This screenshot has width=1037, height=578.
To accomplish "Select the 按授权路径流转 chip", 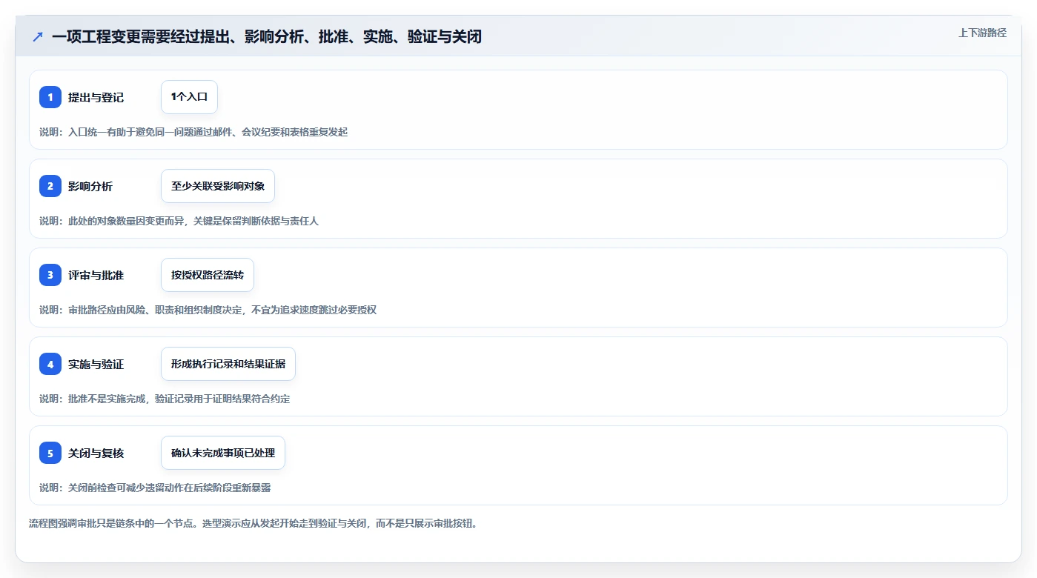I will click(x=208, y=275).
